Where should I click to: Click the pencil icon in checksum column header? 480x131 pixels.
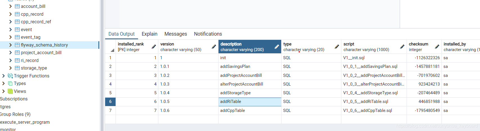tap(437, 47)
